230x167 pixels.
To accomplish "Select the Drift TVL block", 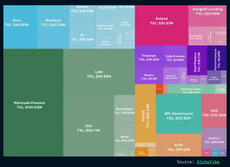I will pos(178,147).
